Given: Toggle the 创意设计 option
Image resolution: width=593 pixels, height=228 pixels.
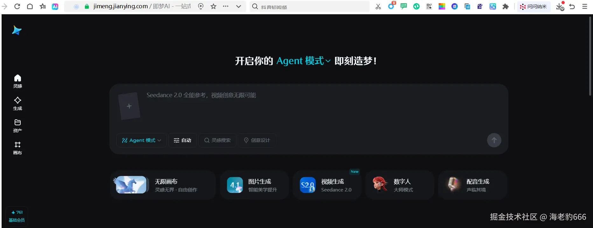Looking at the screenshot, I should tap(257, 140).
